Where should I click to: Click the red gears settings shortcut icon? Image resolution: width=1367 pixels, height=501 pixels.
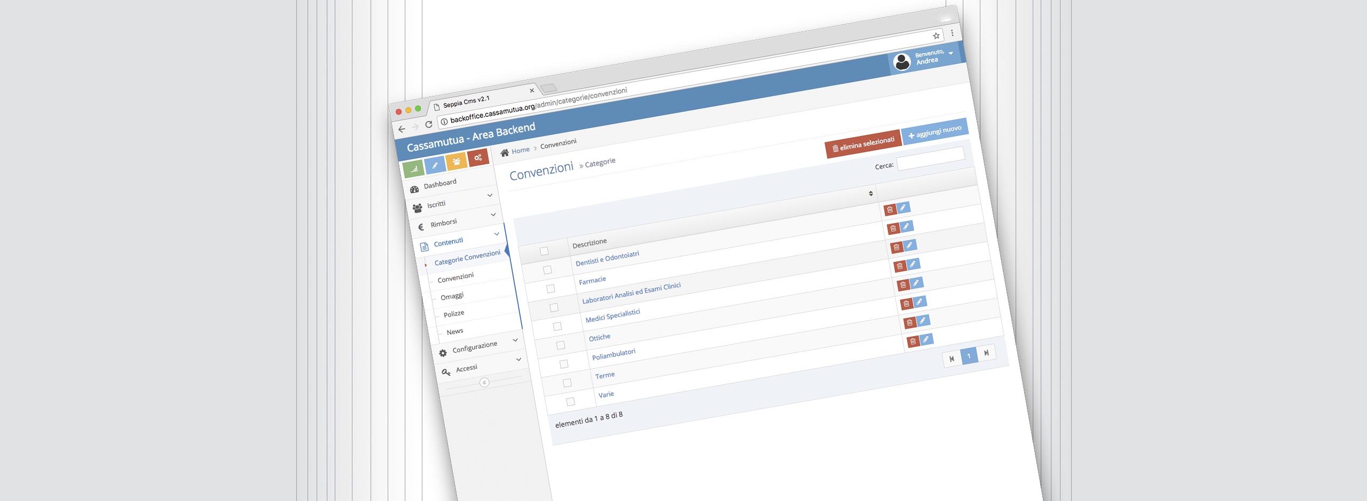point(478,157)
